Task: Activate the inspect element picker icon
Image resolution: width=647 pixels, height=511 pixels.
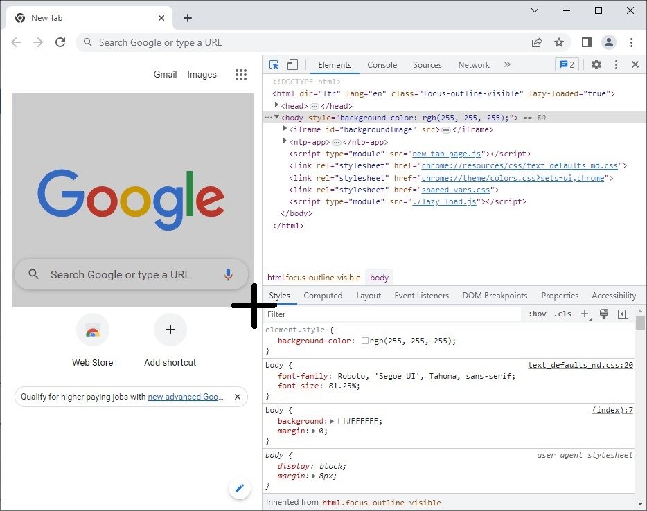Action: (x=274, y=65)
